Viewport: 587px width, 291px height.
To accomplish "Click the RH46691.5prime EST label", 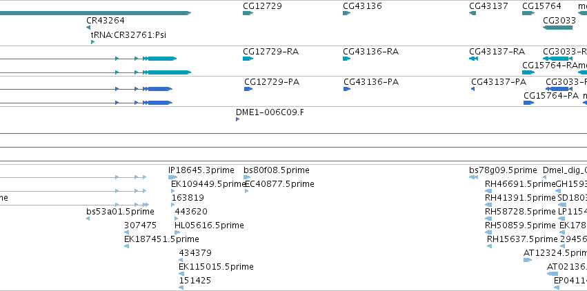I will (520, 184).
